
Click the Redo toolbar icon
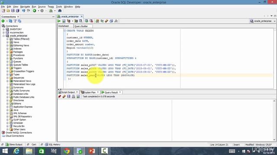point(29,11)
